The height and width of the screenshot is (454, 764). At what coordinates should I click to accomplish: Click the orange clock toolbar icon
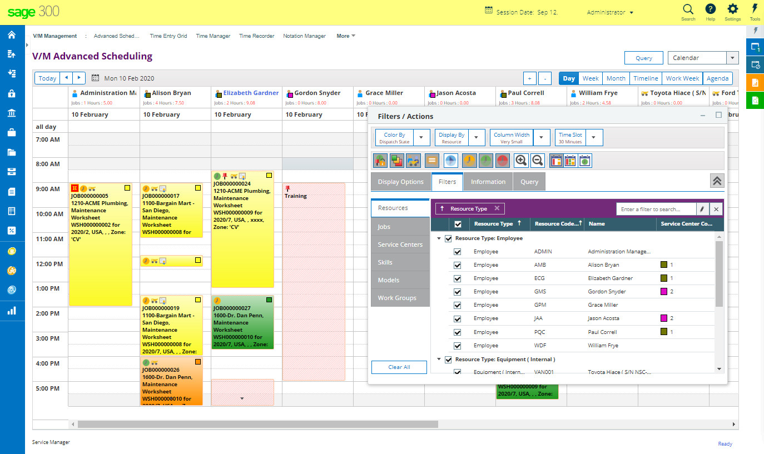469,161
